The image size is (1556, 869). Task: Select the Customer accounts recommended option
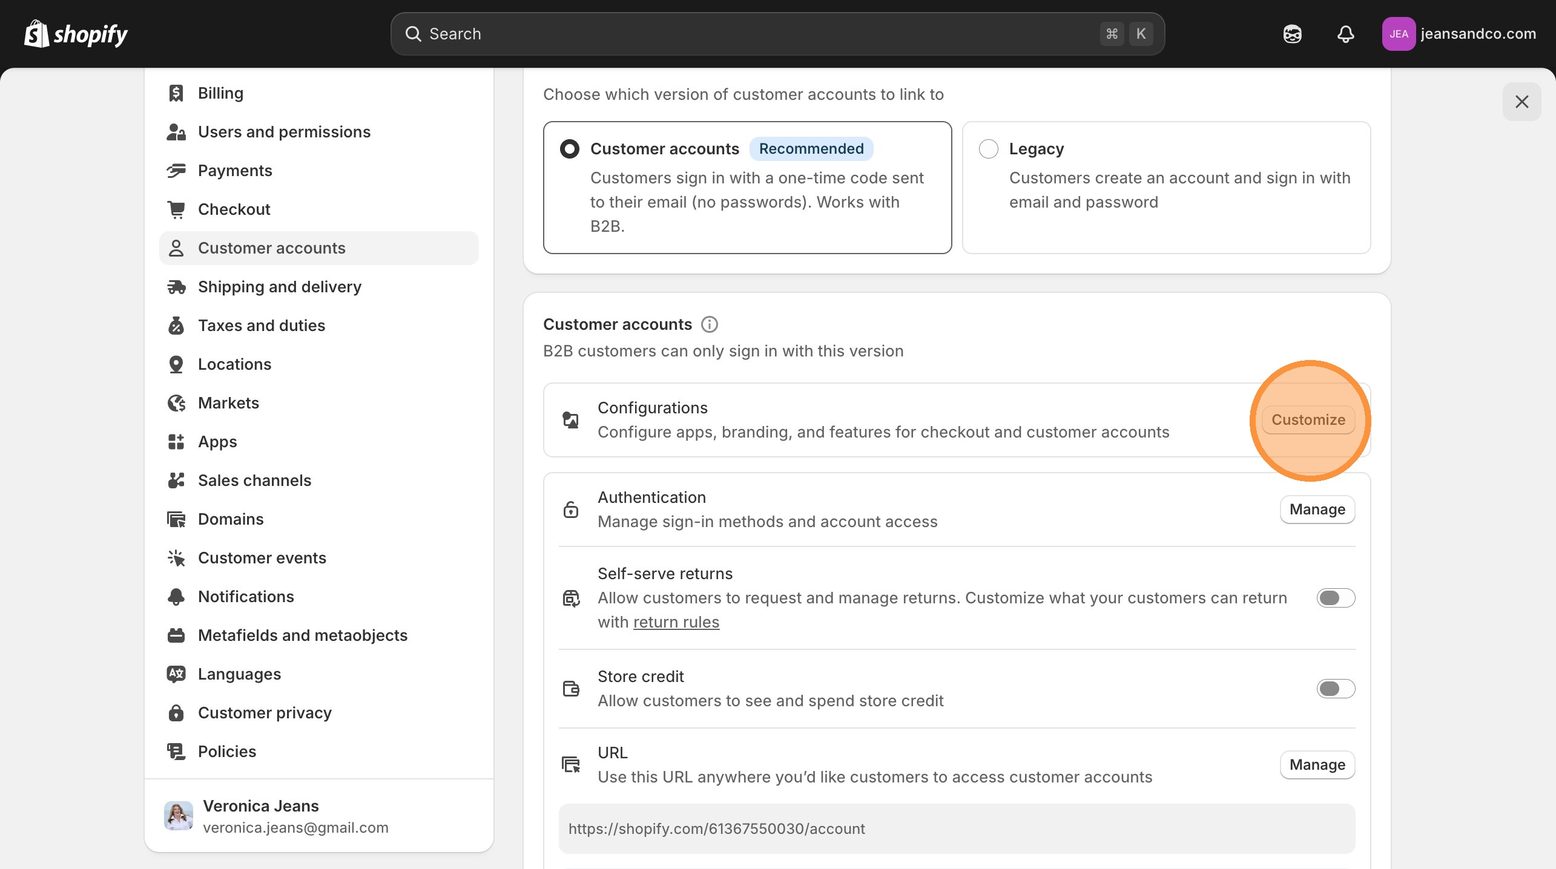tap(569, 148)
